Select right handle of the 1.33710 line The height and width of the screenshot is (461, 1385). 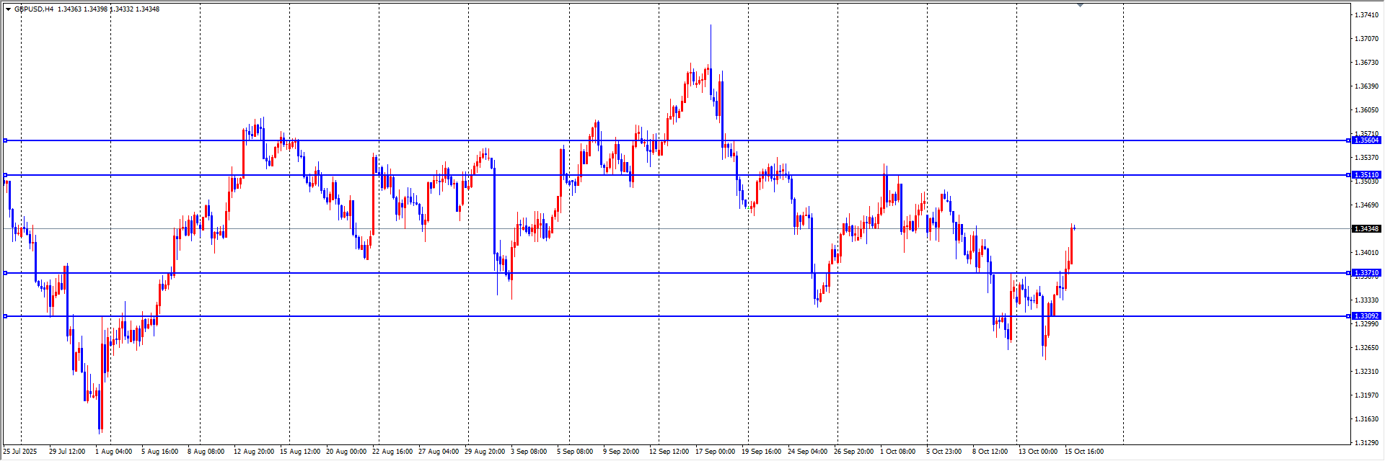[x=1349, y=273]
